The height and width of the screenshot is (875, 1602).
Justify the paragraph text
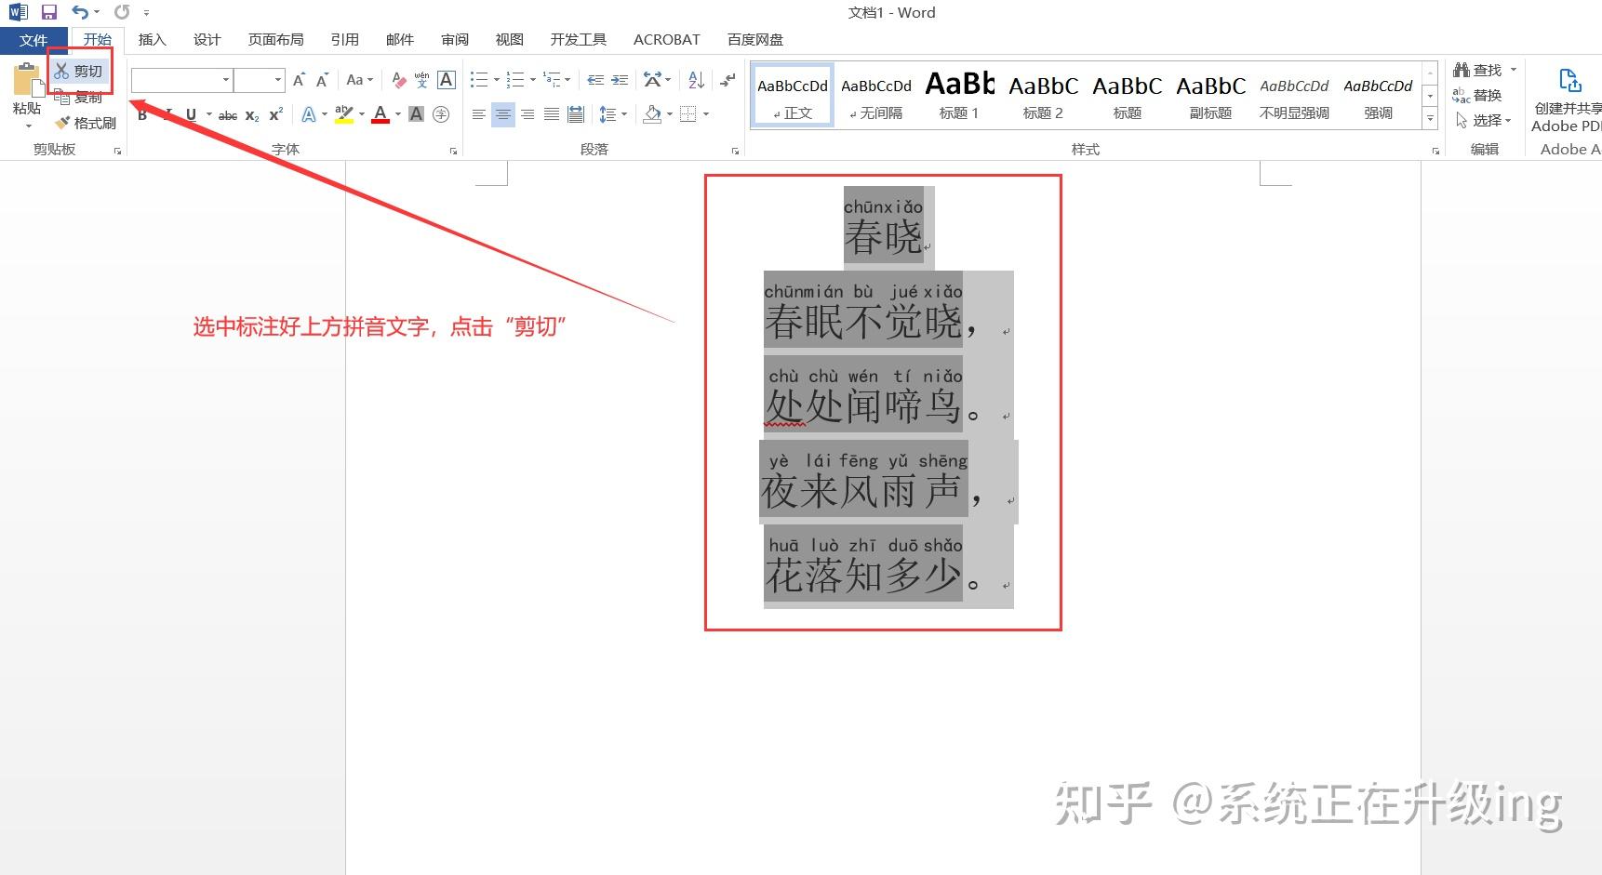(x=552, y=114)
